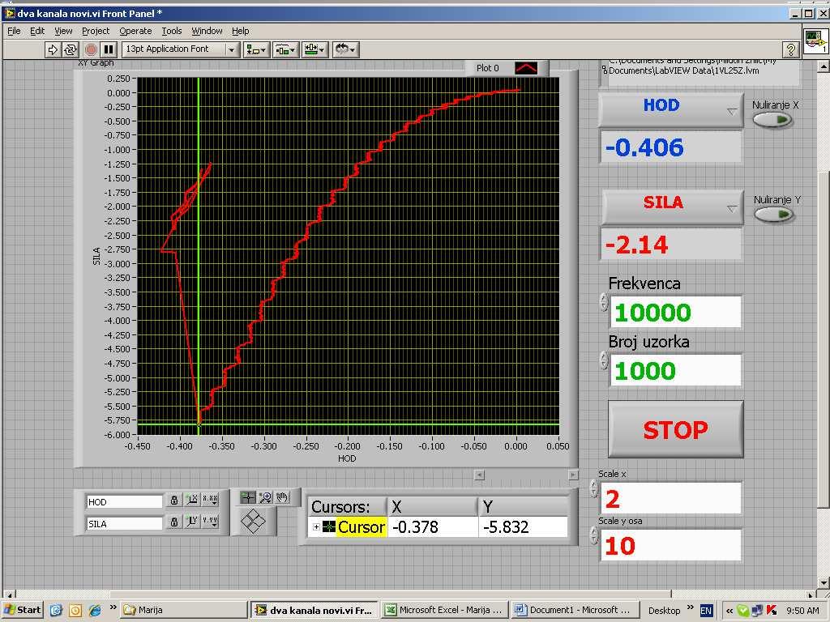The width and height of the screenshot is (830, 622).
Task: Open the Distribute Objects menu
Action: (x=286, y=49)
